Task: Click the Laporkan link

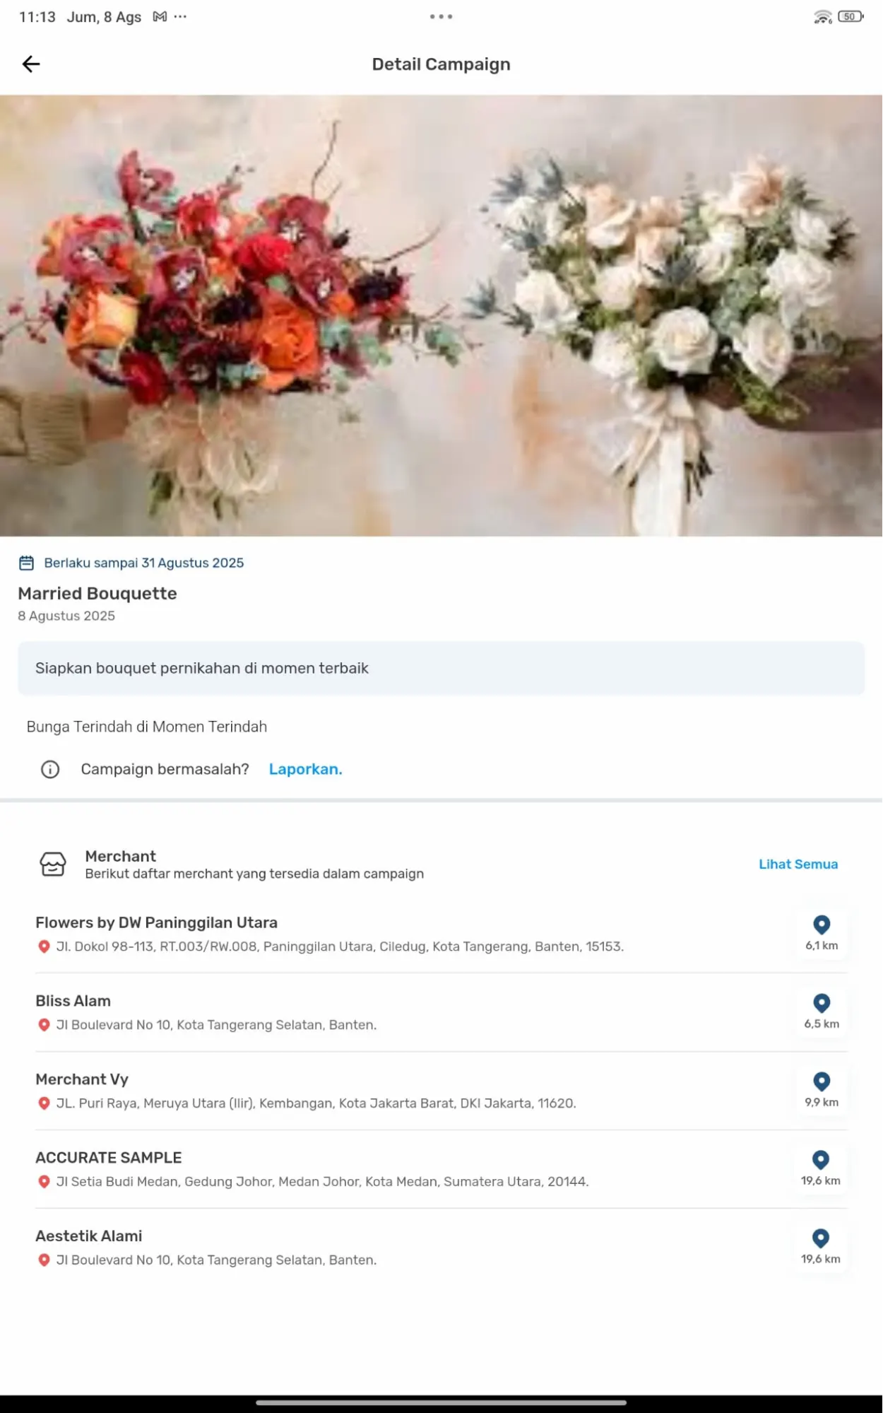Action: coord(305,769)
